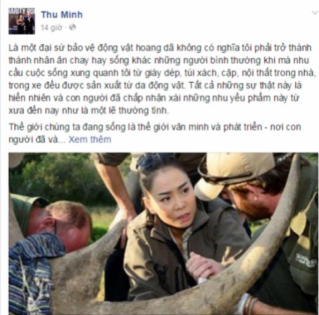Click the woman's face in the photo
Image resolution: width=319 pixels, height=315 pixels.
tap(175, 202)
